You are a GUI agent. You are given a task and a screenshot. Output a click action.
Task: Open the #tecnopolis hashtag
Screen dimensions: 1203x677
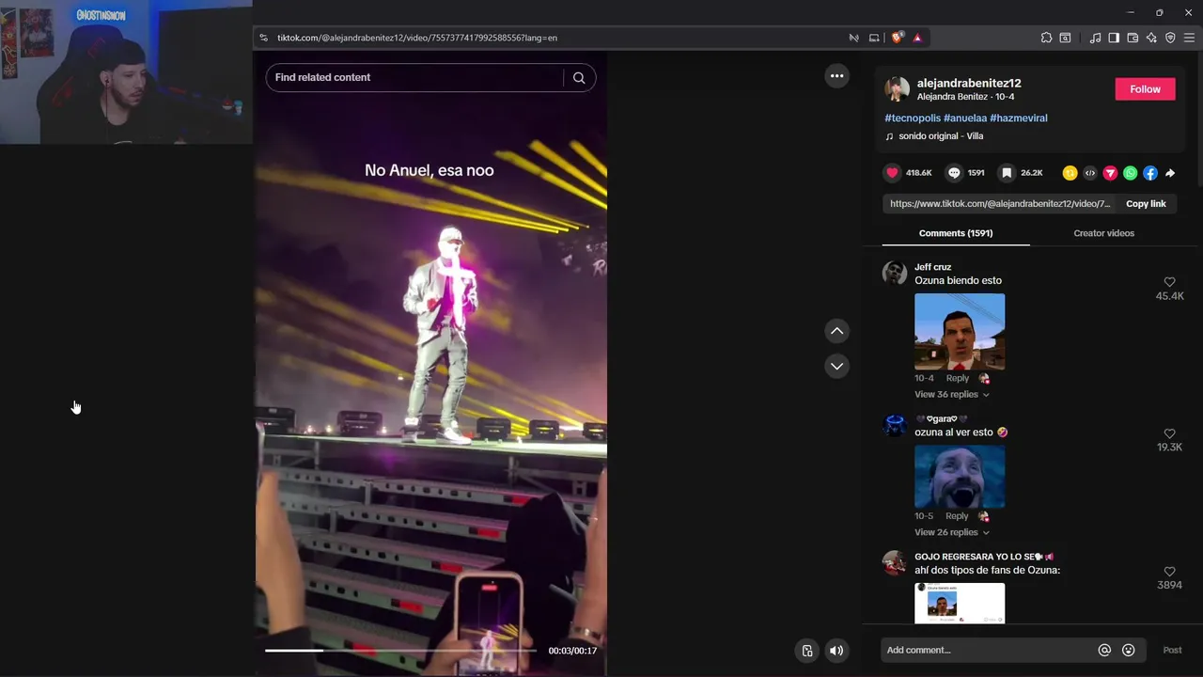[913, 118]
